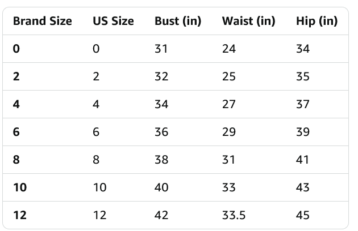Image resolution: width=358 pixels, height=231 pixels.
Task: Click hip value 41 in size 8 row
Action: pyautogui.click(x=303, y=160)
